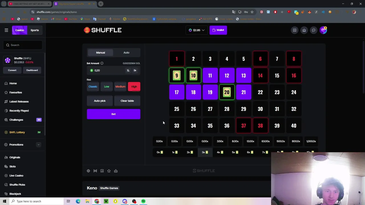Select Medium risk level
Screen dimensions: 365x205
[120, 87]
